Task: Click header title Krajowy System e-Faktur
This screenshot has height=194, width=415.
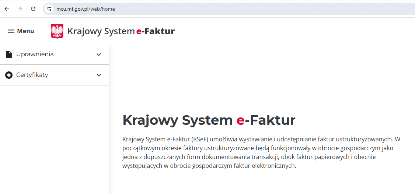Action: point(121,31)
